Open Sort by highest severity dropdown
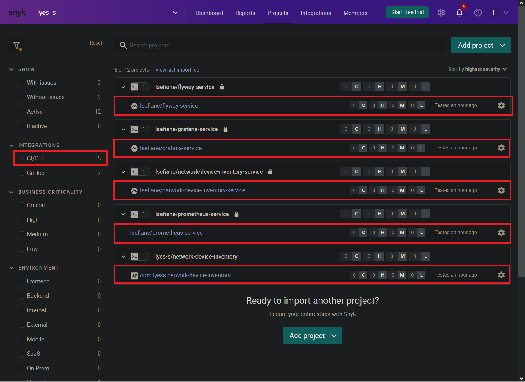 tap(477, 69)
